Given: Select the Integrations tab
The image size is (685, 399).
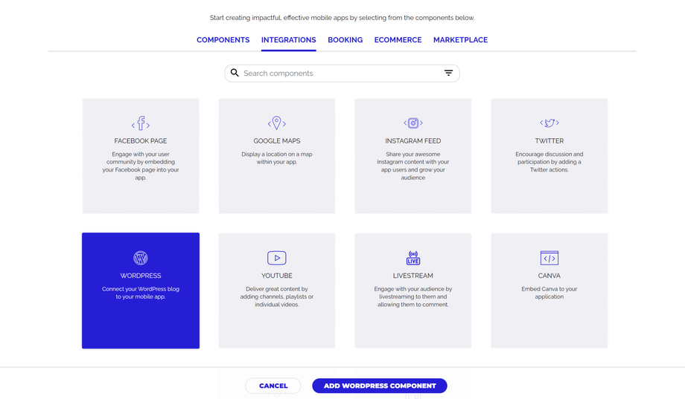Looking at the screenshot, I should pyautogui.click(x=288, y=39).
